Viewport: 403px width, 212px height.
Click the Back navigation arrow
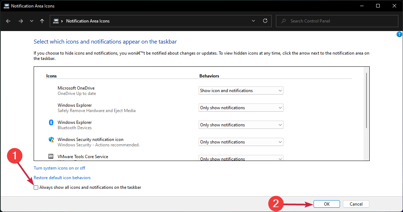click(x=8, y=21)
